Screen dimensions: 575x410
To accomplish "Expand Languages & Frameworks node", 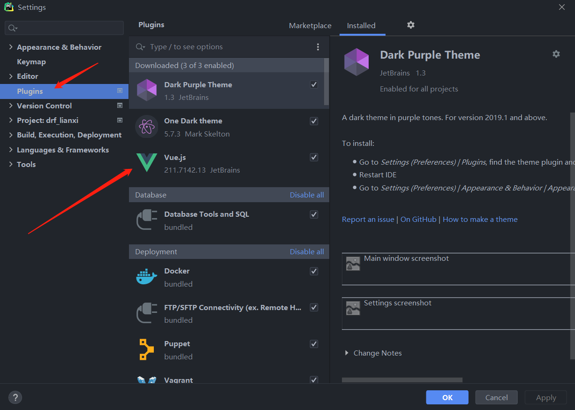I will [11, 150].
